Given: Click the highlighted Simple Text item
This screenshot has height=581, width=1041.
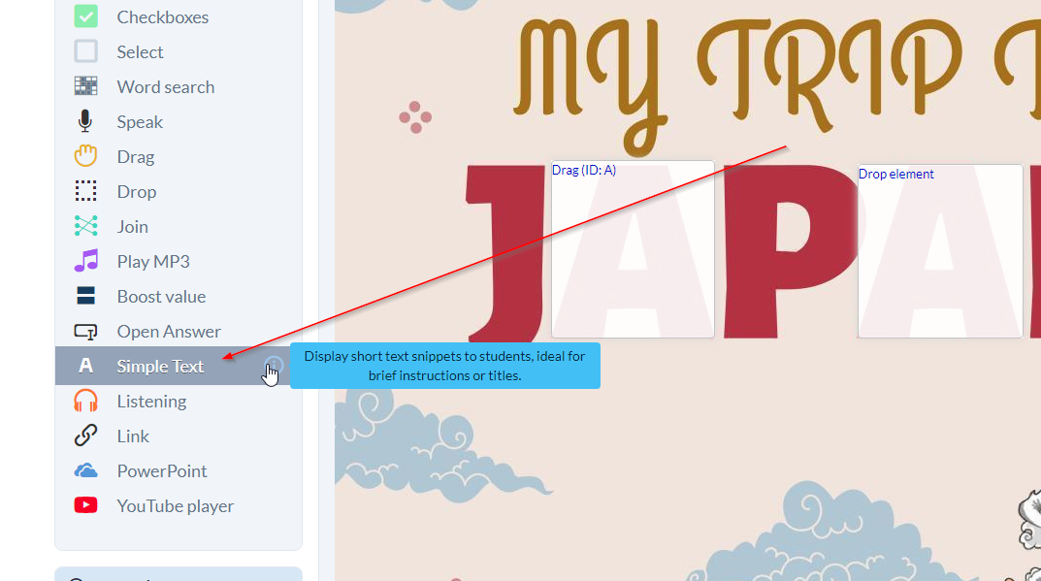Looking at the screenshot, I should click(x=160, y=367).
